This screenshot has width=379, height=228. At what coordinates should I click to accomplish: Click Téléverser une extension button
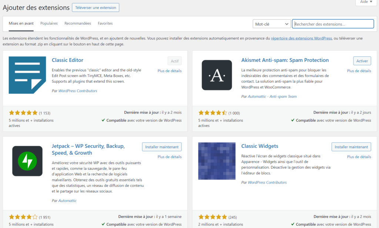95,7
